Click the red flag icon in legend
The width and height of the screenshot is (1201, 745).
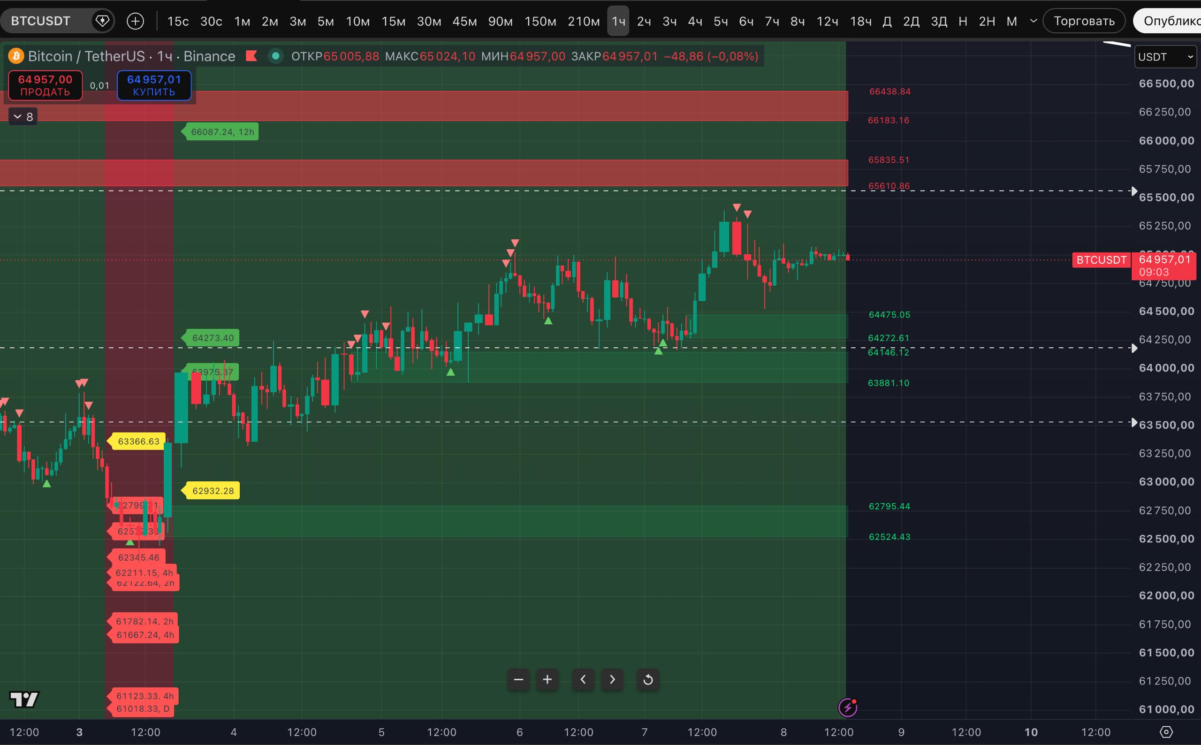coord(251,56)
